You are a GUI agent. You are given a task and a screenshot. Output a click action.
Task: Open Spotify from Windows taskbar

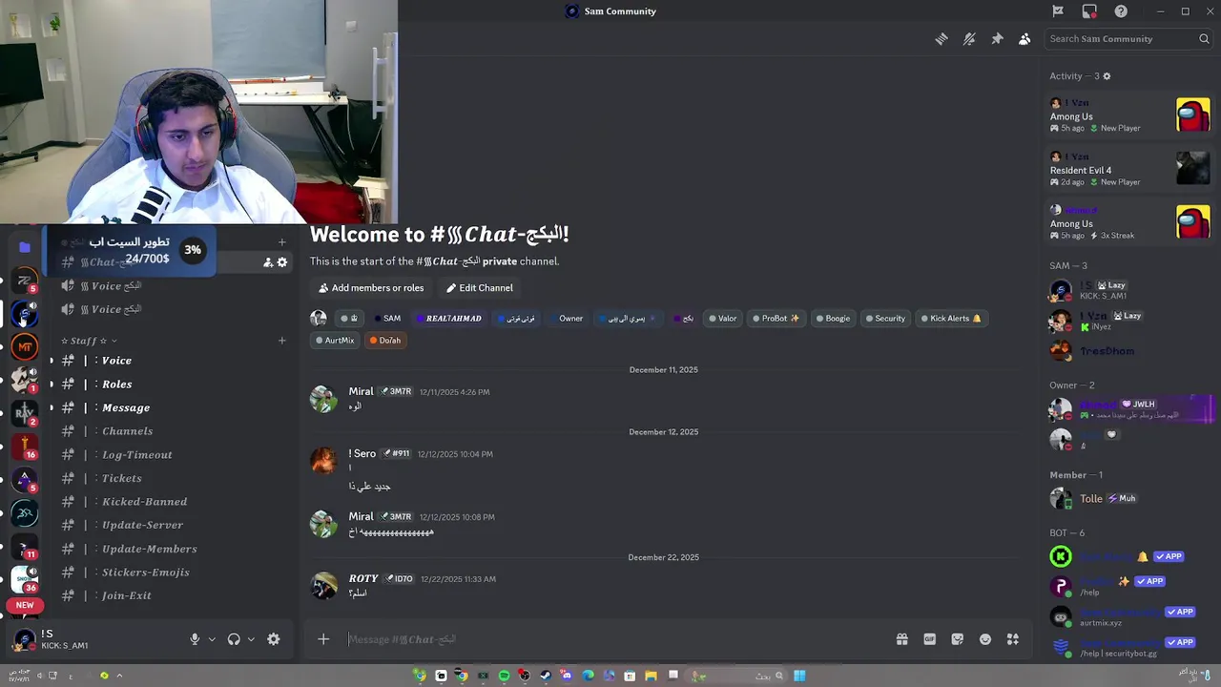pyautogui.click(x=504, y=676)
